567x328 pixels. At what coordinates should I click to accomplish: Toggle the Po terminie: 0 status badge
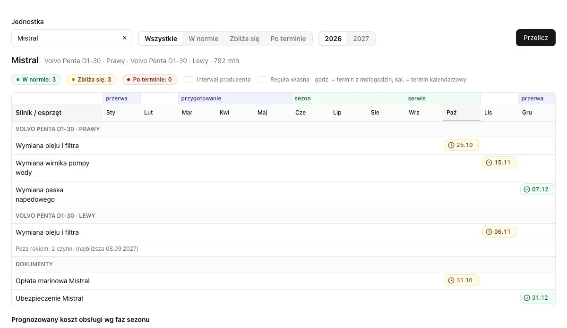click(149, 80)
